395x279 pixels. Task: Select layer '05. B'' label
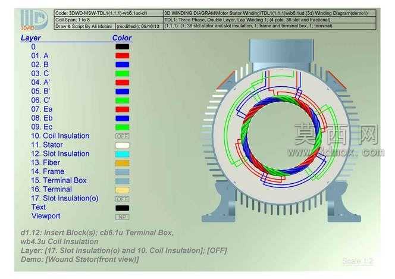tap(40, 92)
